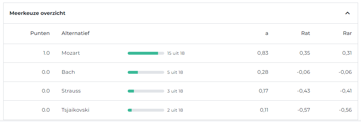Click Tsjaikovski's -0,57 Rat value
The width and height of the screenshot is (361, 122).
pos(304,110)
